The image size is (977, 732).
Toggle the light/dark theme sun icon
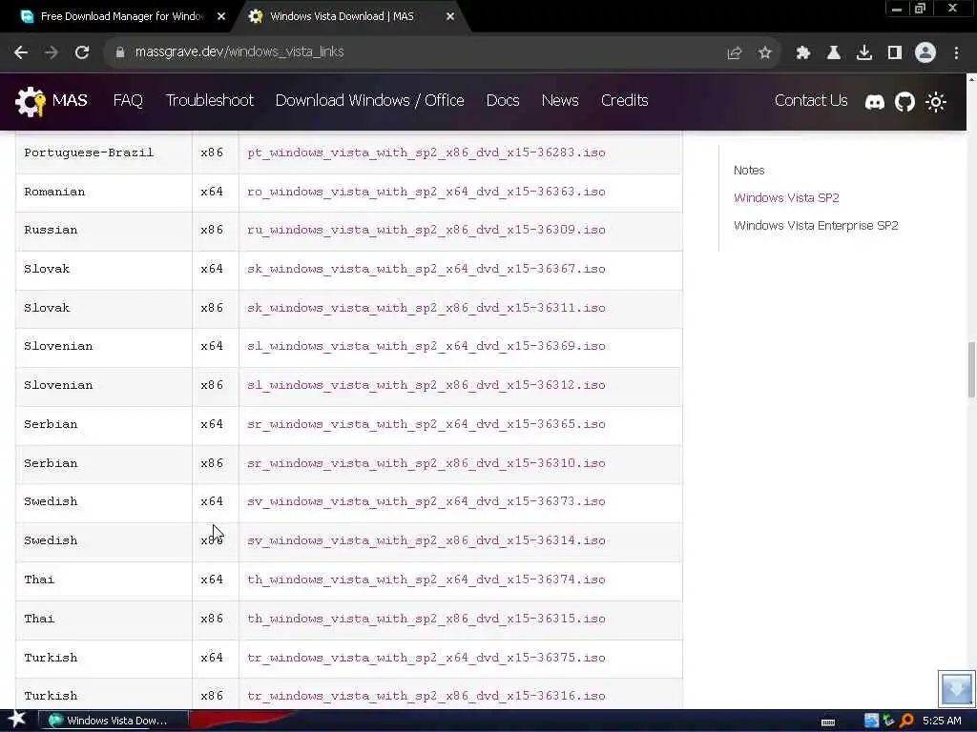(x=936, y=101)
